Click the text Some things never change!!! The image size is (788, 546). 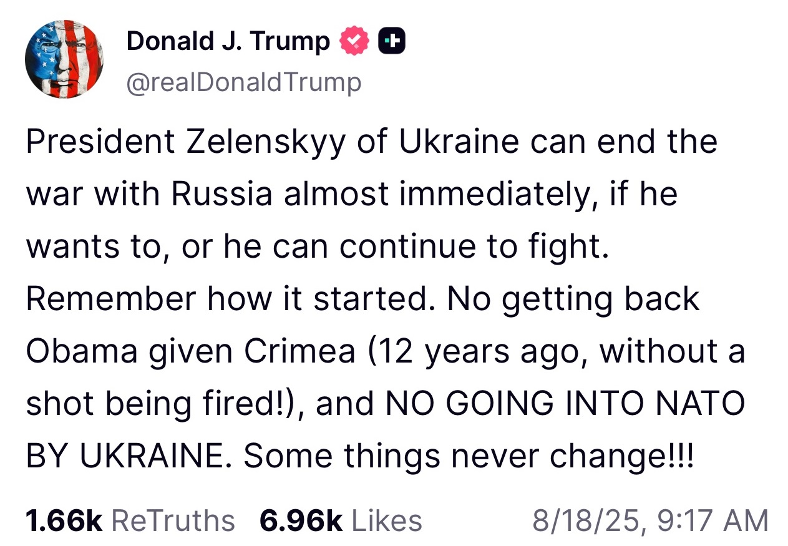click(x=468, y=457)
